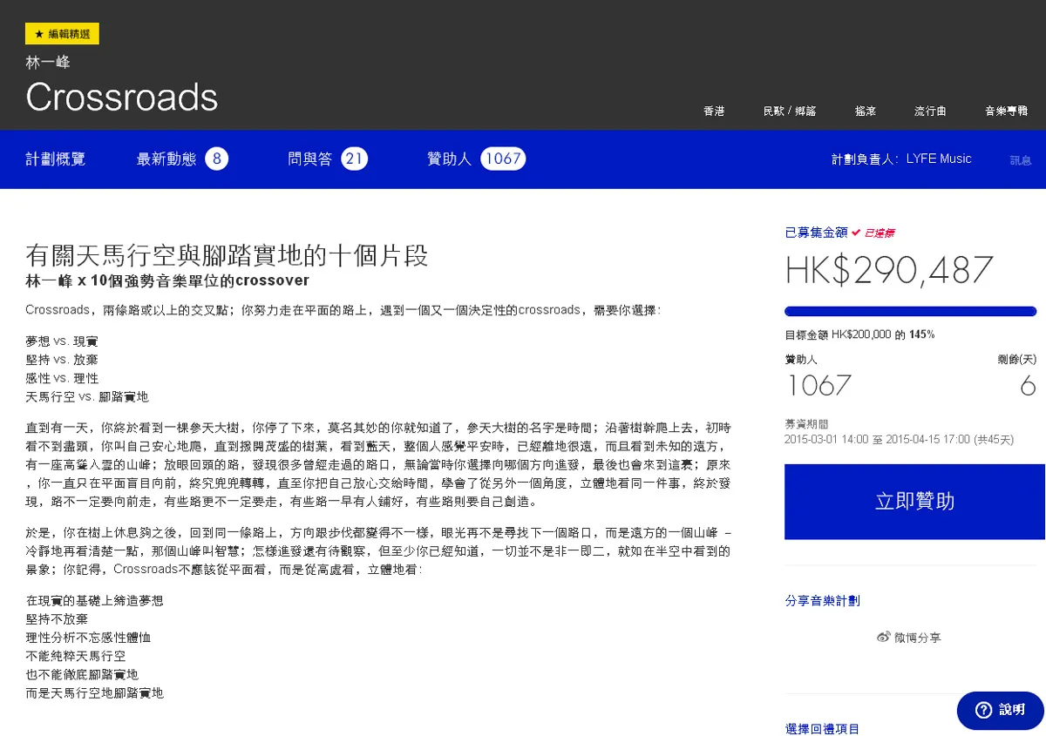Click the 立即贊助 button
Viewport: 1046px width, 736px height.
pyautogui.click(x=914, y=502)
